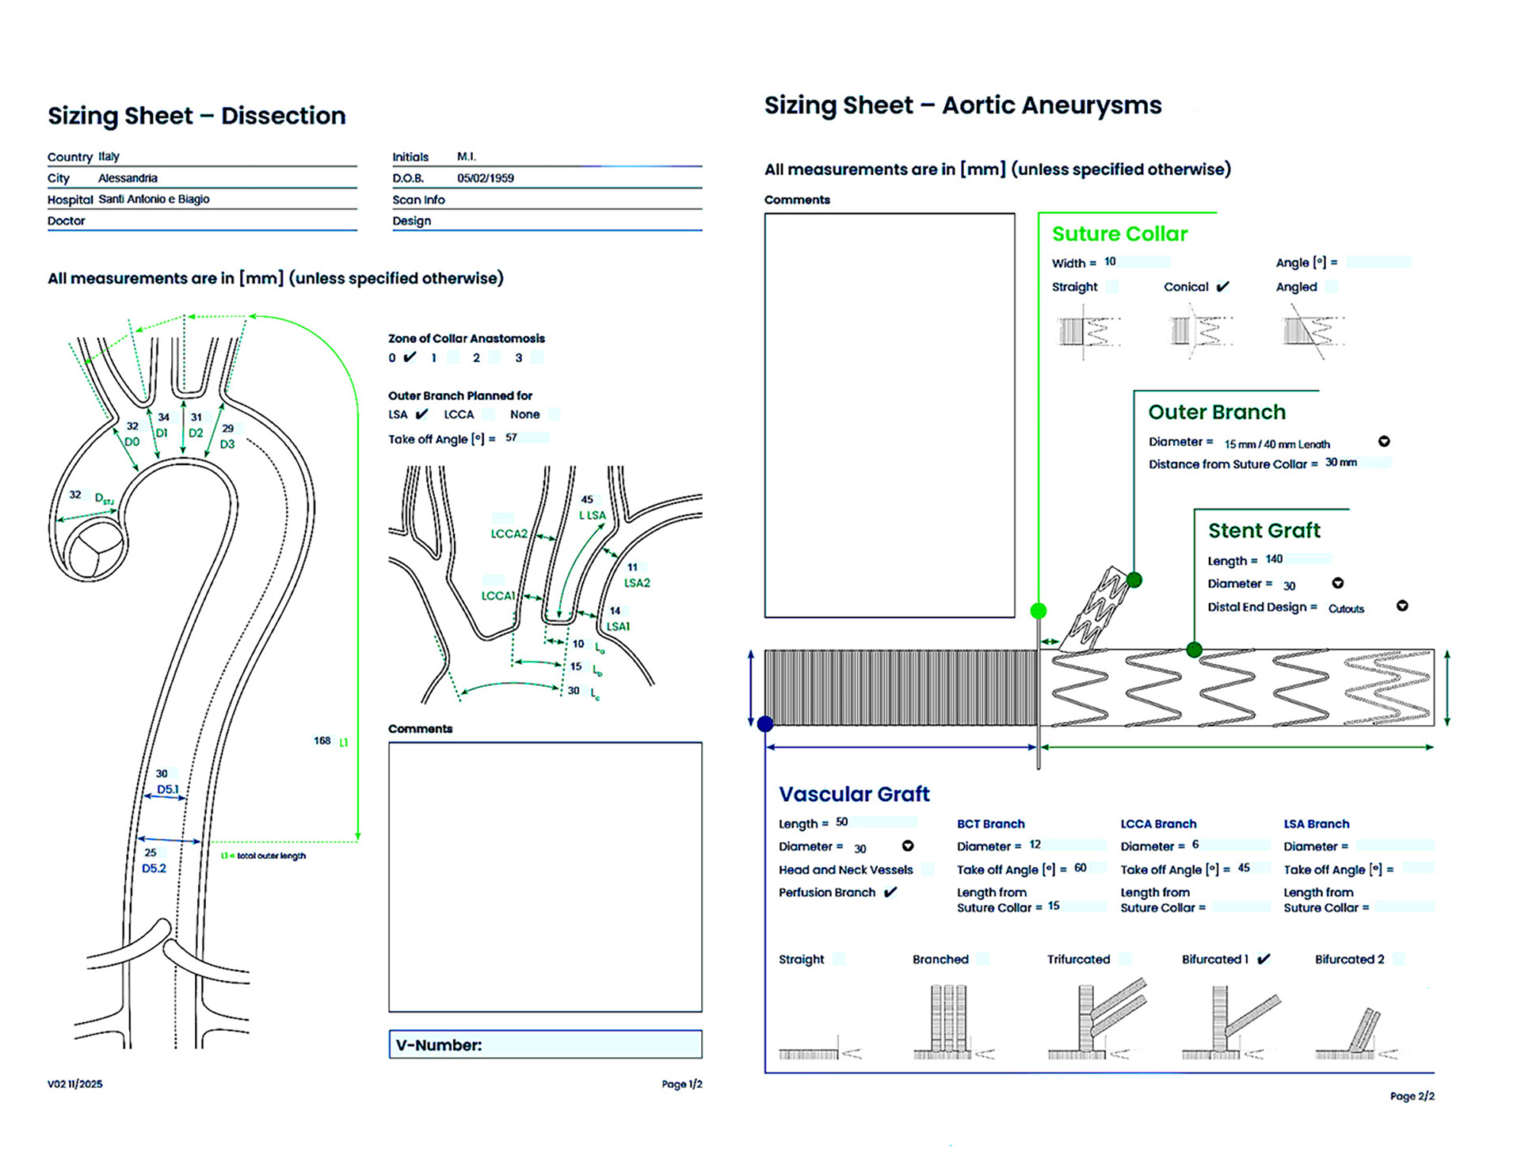The image size is (1521, 1160).
Task: Tick Zone 3 of Collar Anastomosis
Action: [x=538, y=357]
